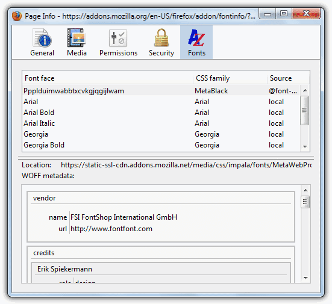Click the @font-... source cell

(283, 91)
